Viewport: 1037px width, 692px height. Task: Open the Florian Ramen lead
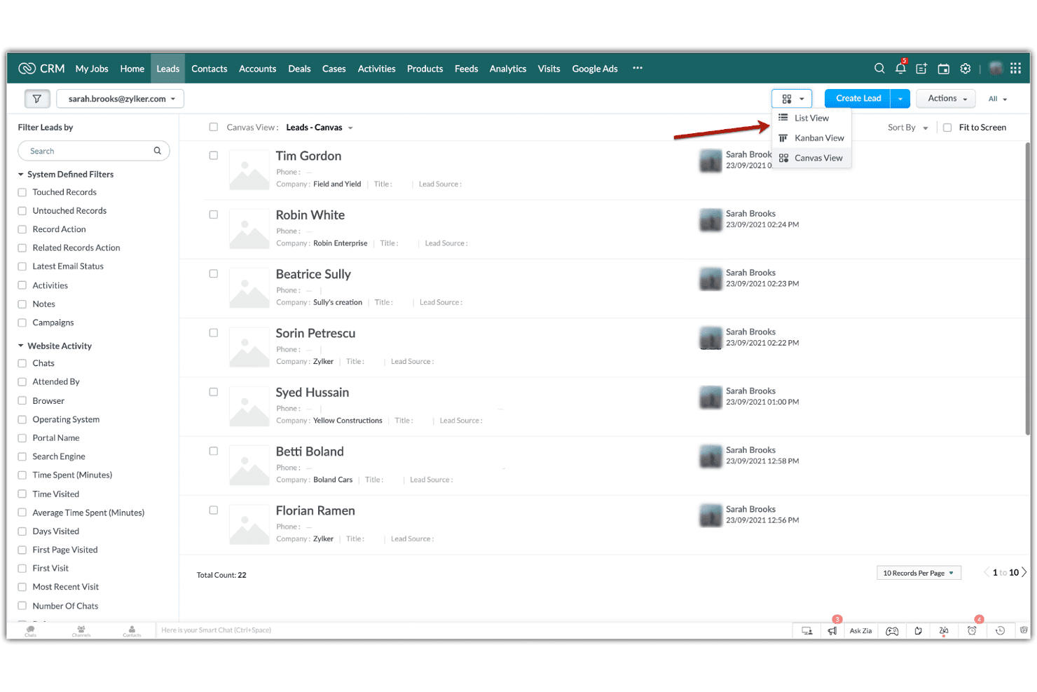click(x=315, y=510)
